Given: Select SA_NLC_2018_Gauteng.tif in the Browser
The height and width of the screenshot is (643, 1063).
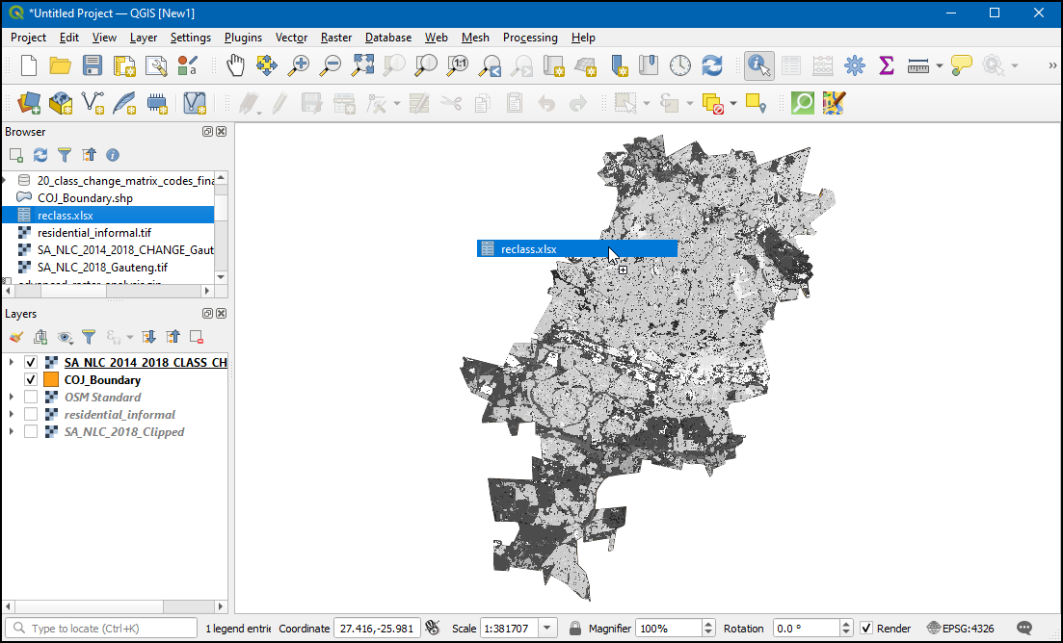Looking at the screenshot, I should click(102, 268).
